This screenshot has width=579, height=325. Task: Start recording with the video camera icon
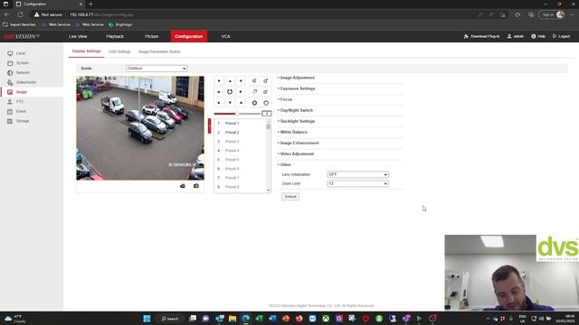tap(183, 186)
